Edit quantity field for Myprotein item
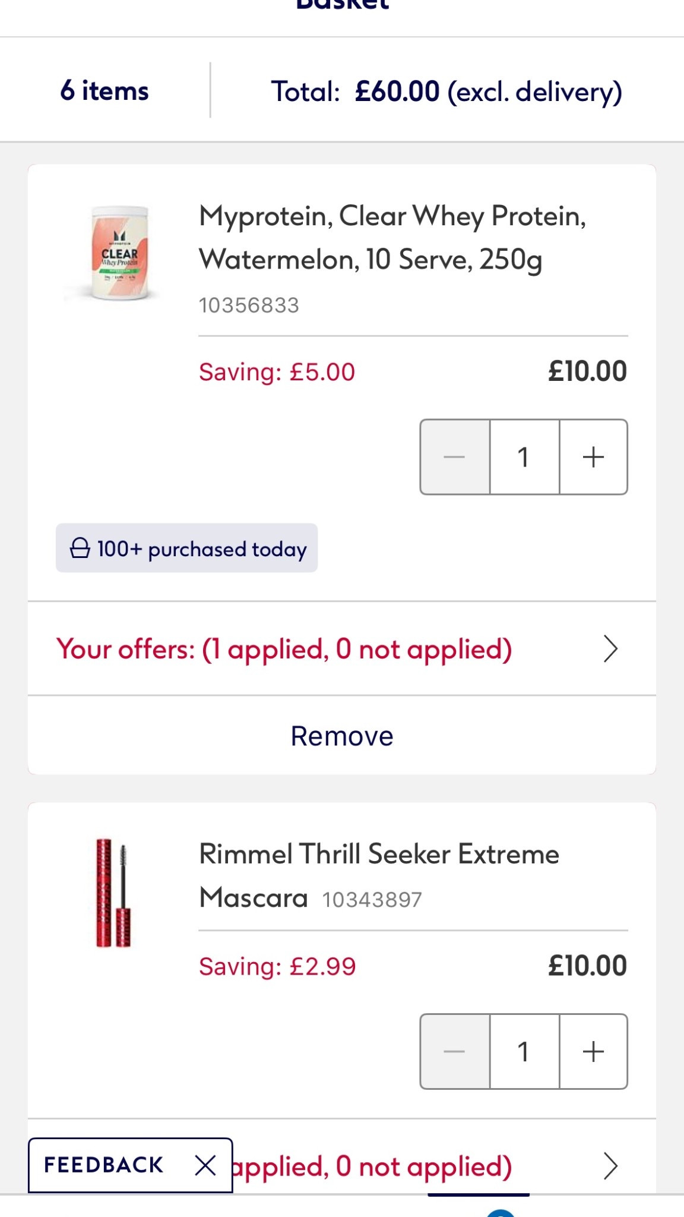 pos(524,457)
